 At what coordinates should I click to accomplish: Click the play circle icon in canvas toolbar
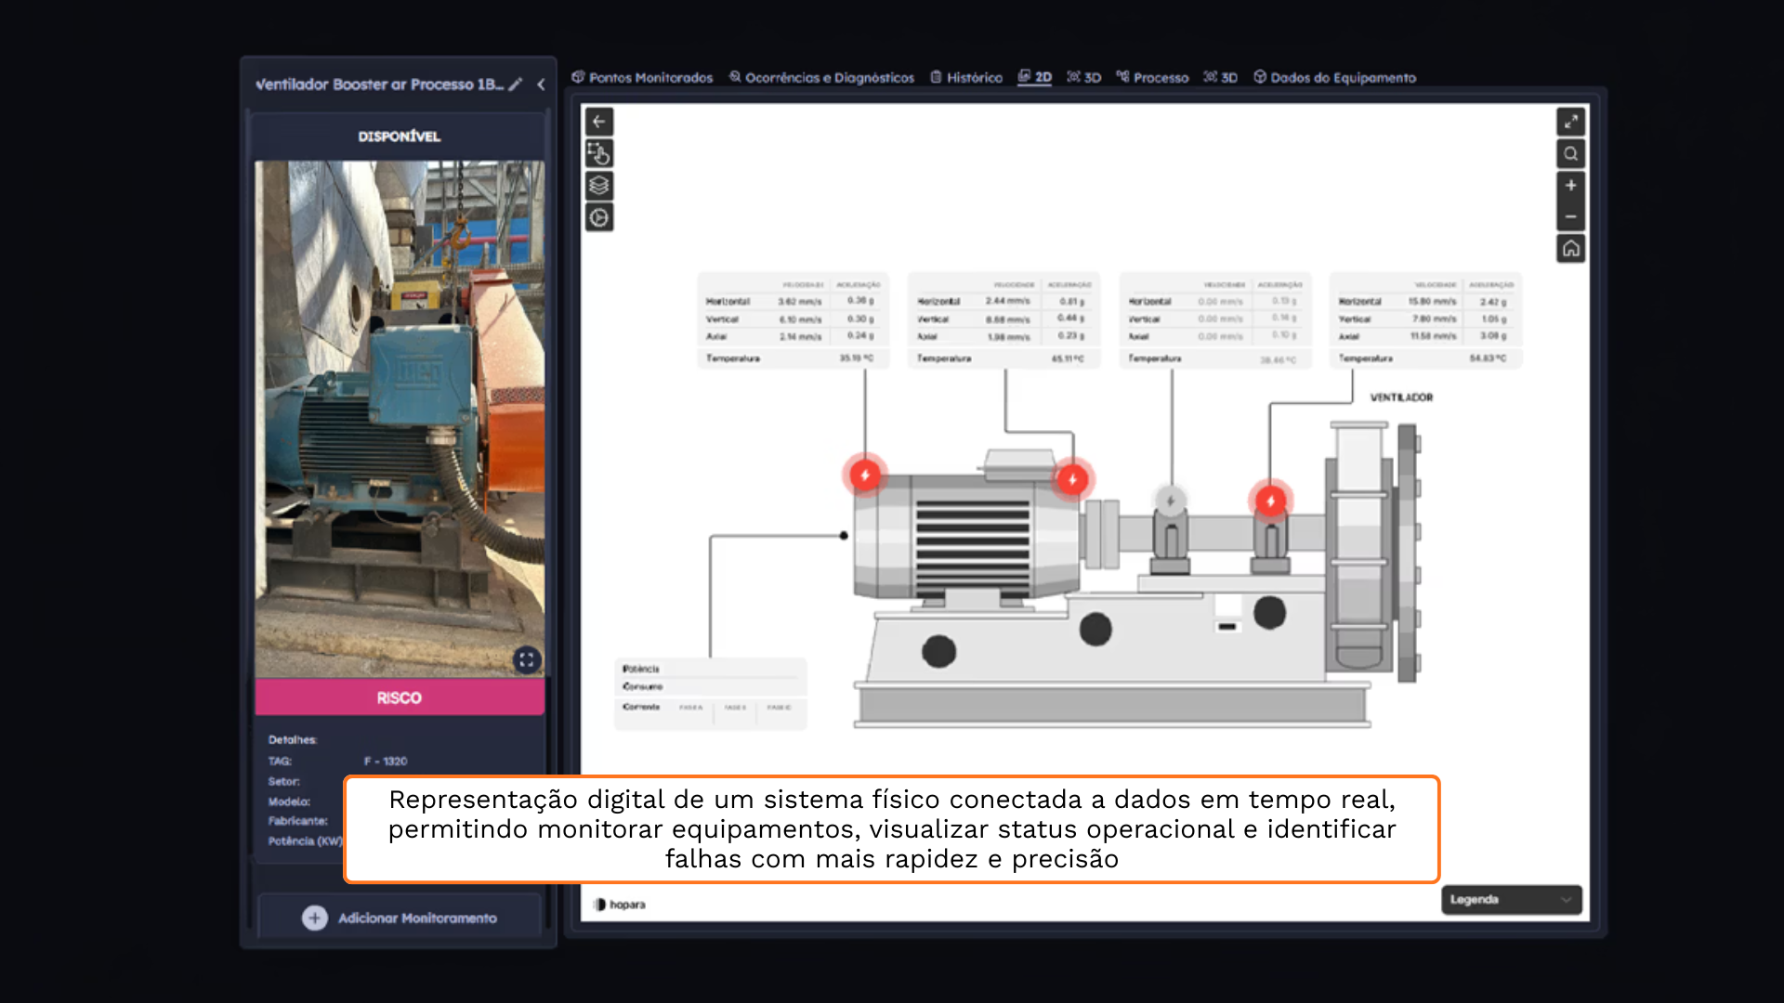[599, 217]
